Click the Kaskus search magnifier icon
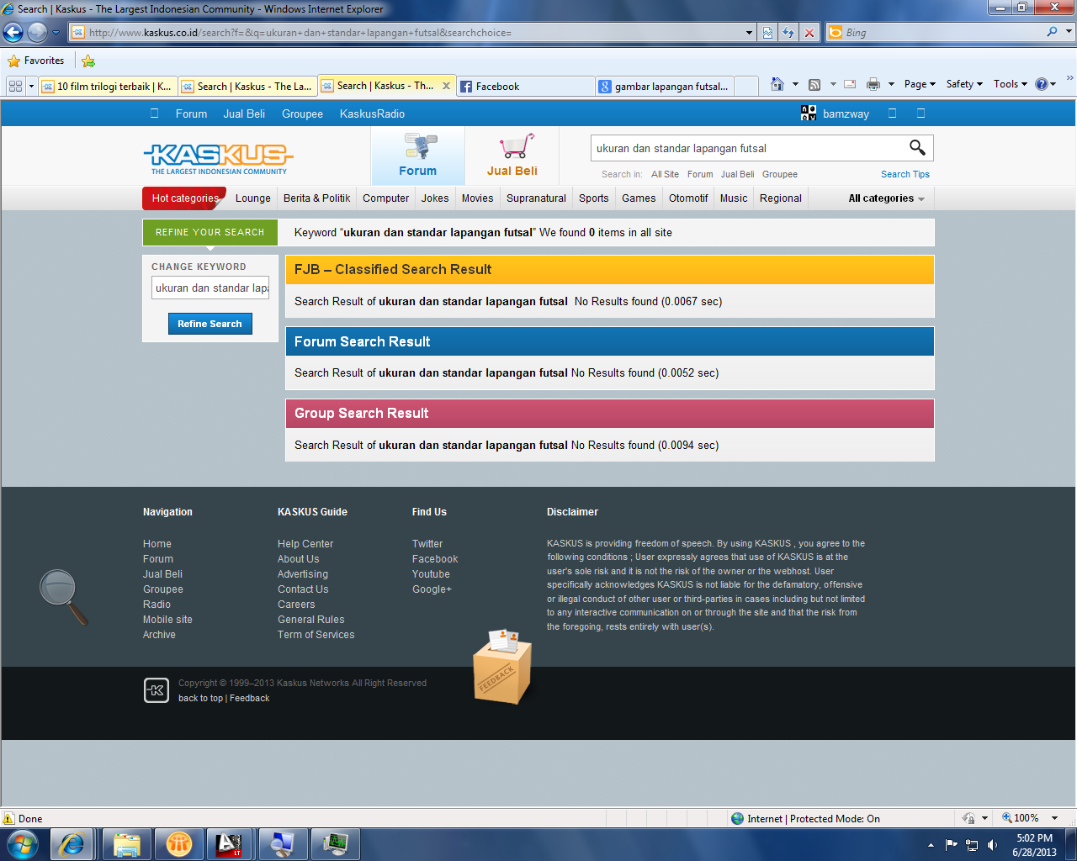 point(917,148)
